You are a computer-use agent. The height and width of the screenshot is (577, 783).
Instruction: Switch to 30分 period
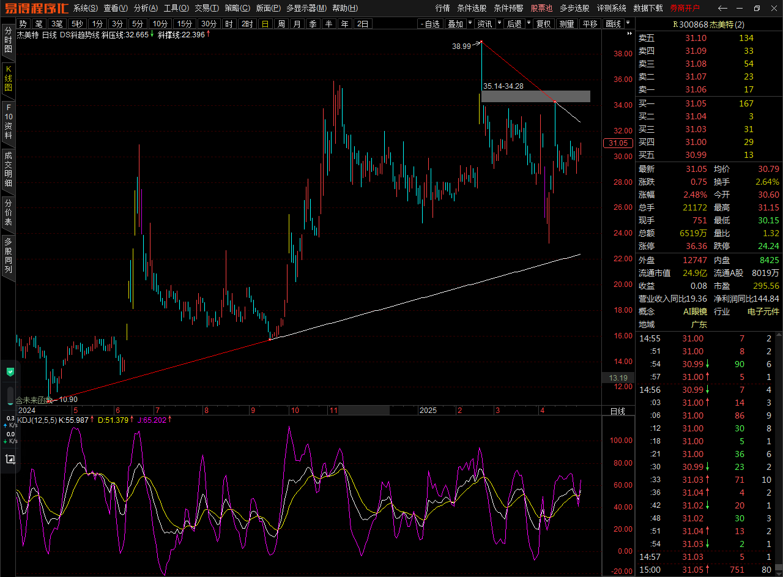point(209,24)
